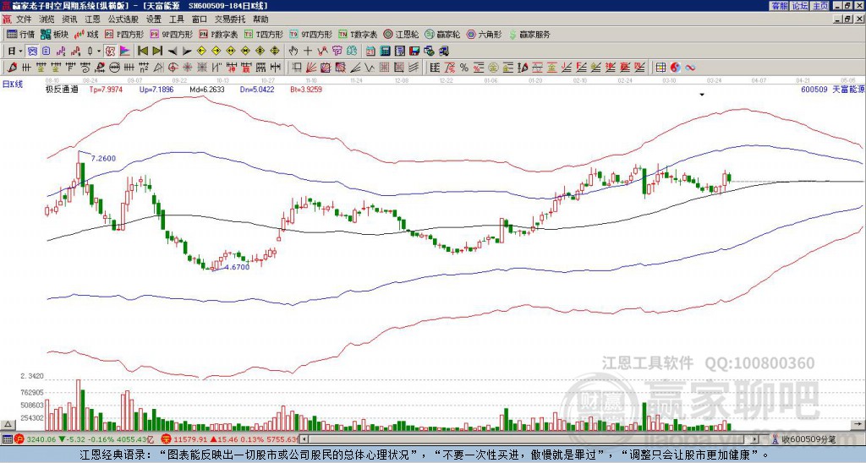Click the horizontal scrollbar right arrow
This screenshot has height=463, width=866.
754,439
